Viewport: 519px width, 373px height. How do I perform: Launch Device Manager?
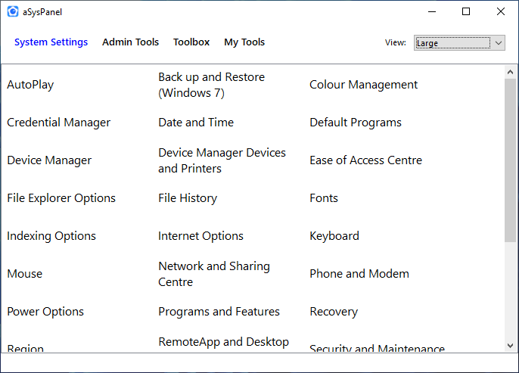coord(49,160)
